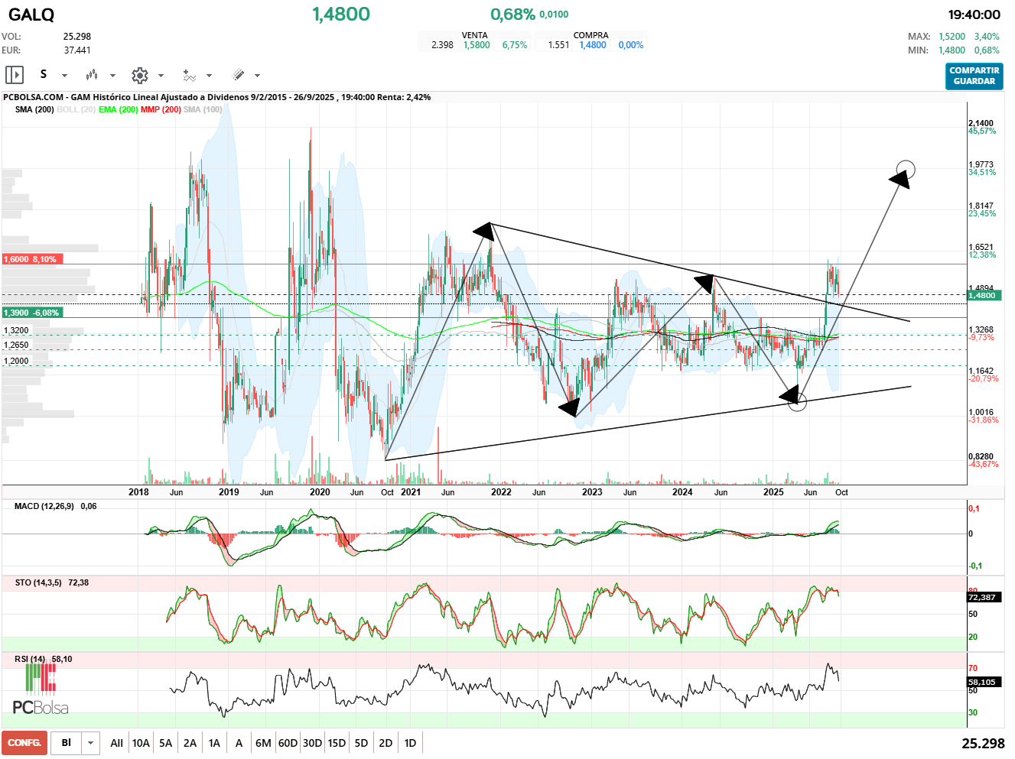Open the BI dropdown arrow

[x=91, y=743]
